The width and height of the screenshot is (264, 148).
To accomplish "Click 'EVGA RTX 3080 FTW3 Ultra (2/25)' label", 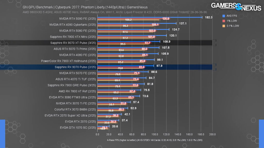I will [x=72, y=97].
